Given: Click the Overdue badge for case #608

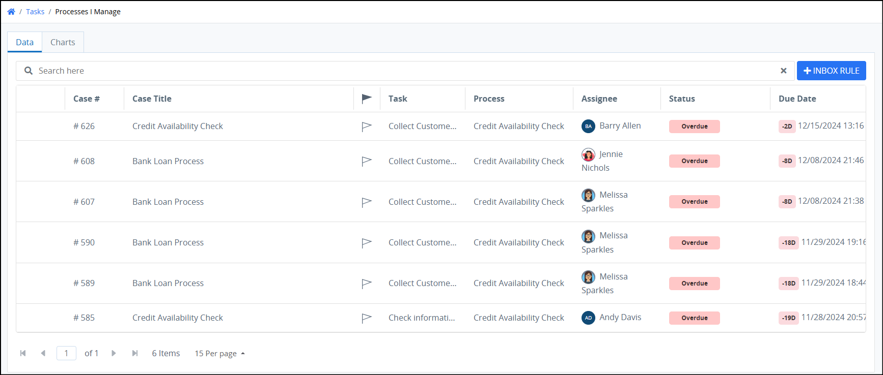Looking at the screenshot, I should pyautogui.click(x=695, y=161).
